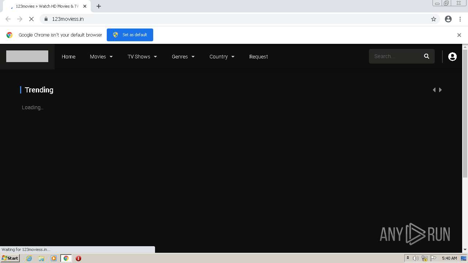Screen dimensions: 468x263
Task: Expand the TV Shows dropdown
Action: coord(142,57)
